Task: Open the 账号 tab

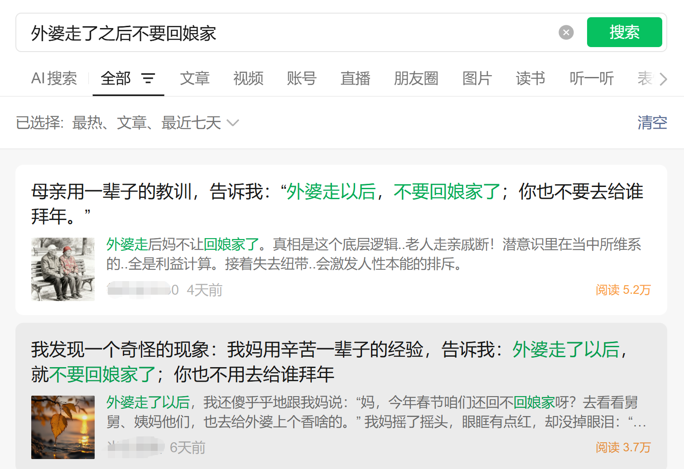Action: pos(302,78)
